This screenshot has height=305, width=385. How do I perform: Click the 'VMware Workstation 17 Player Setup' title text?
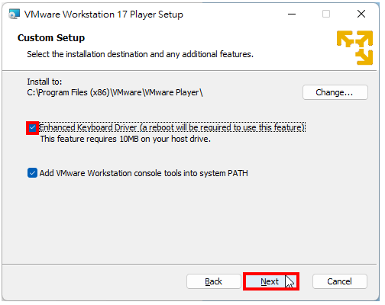pyautogui.click(x=104, y=14)
